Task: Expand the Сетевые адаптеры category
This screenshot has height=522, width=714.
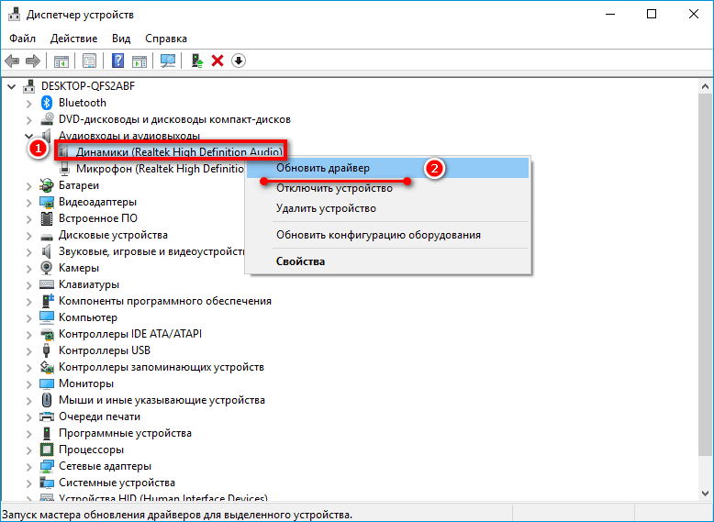Action: pyautogui.click(x=28, y=466)
